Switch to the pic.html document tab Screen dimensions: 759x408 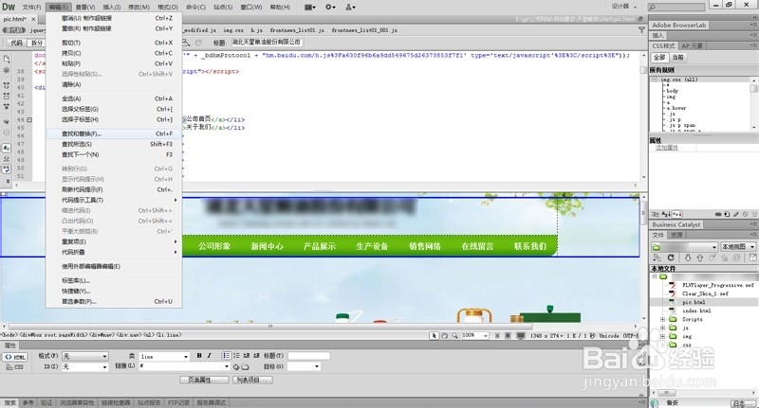[x=14, y=19]
